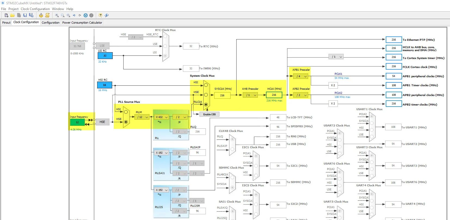Open the AHB Prescaler dropdown
This screenshot has width=450, height=220.
[250, 95]
